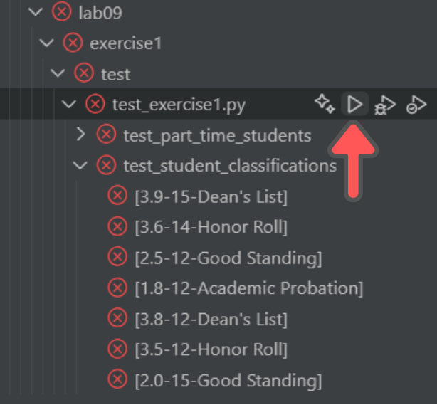Open the [2.5-12-Good Standing] test result
The width and height of the screenshot is (437, 405).
[228, 258]
